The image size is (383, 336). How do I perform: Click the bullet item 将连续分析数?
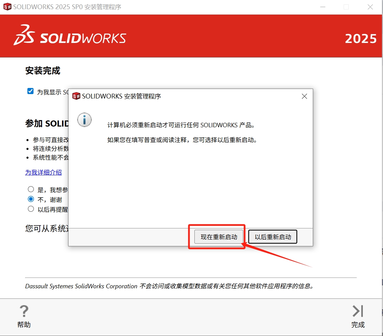coord(51,149)
